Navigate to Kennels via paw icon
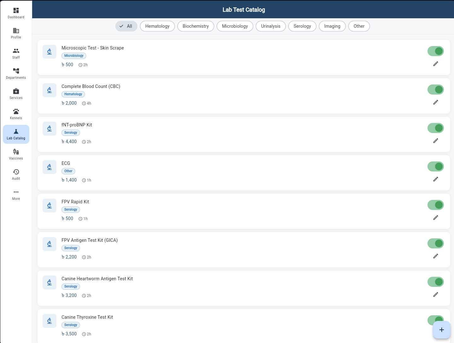This screenshot has height=343, width=454. [16, 114]
